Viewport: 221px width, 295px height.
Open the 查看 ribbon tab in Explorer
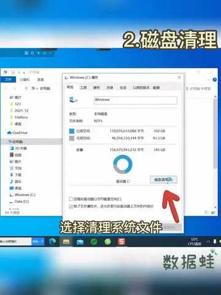click(41, 79)
